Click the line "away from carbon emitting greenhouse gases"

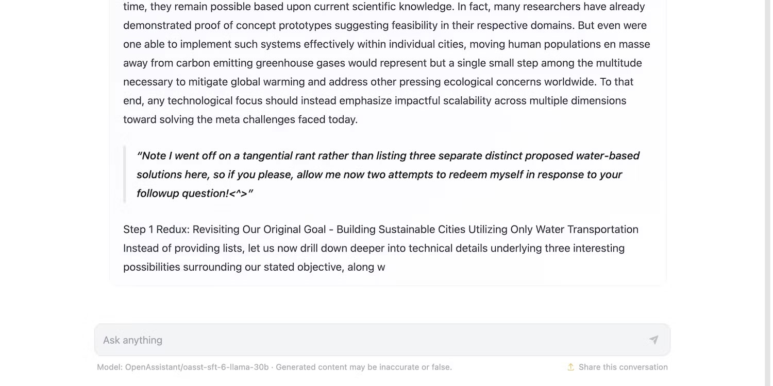pos(382,63)
